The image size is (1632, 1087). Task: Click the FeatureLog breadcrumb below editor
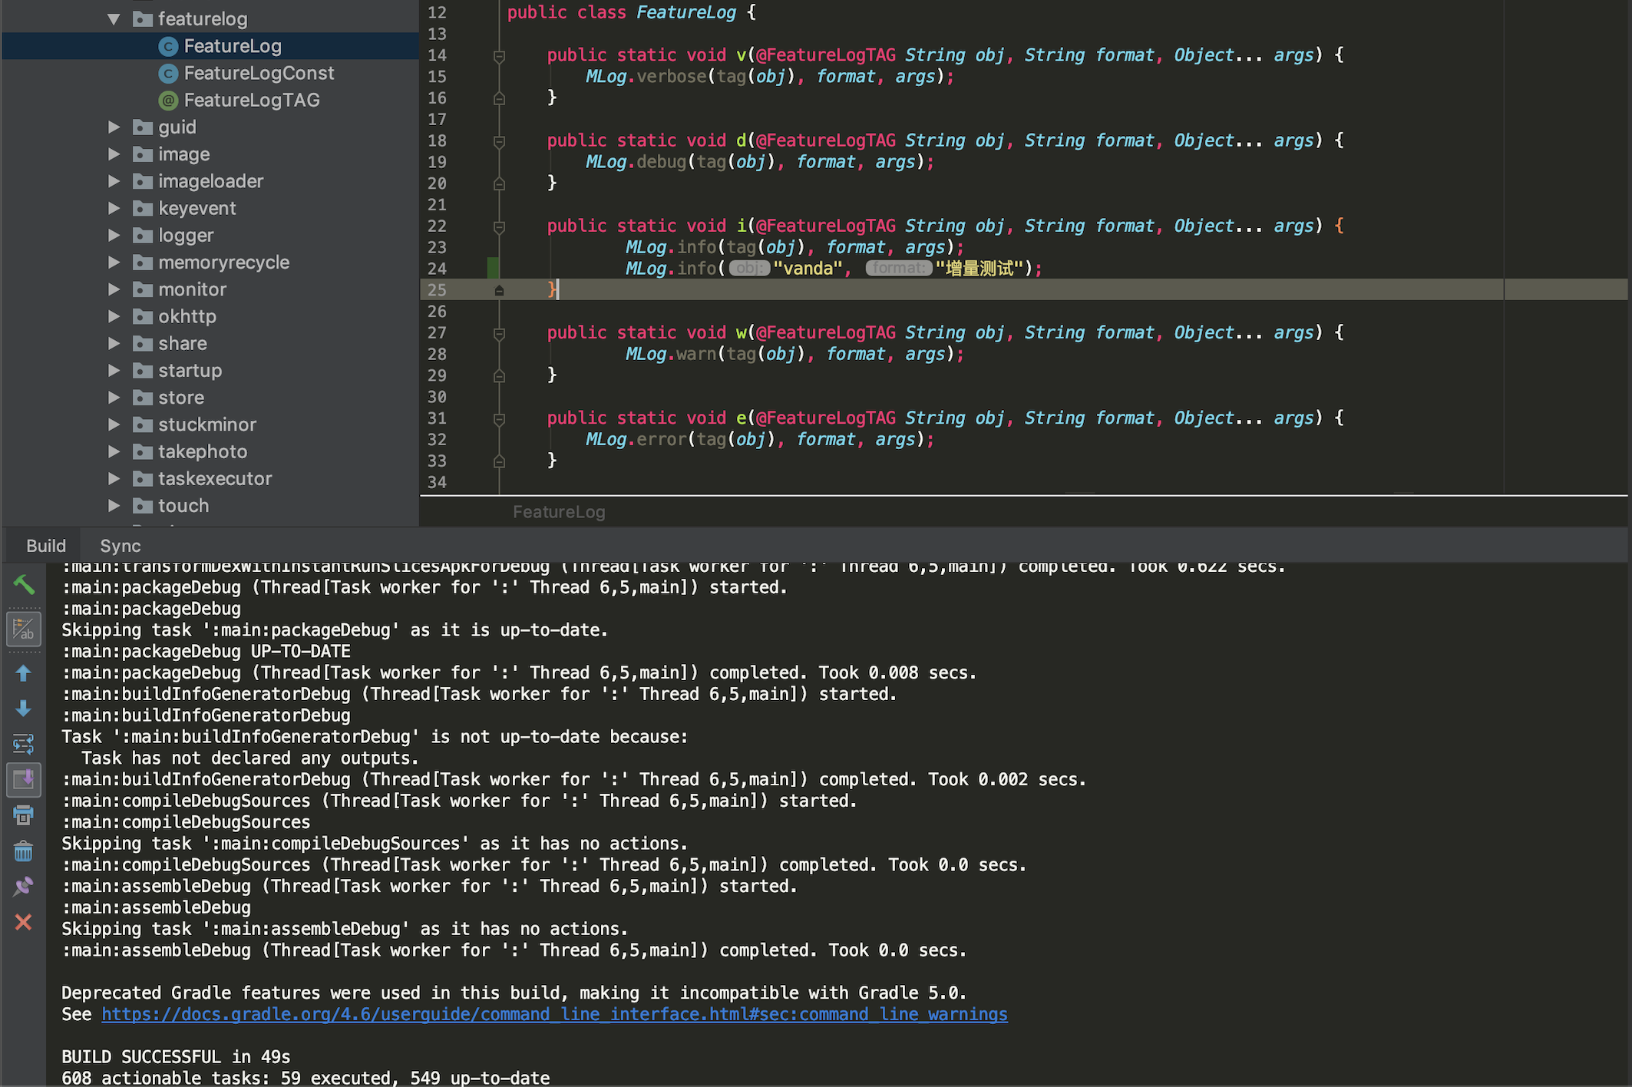pyautogui.click(x=559, y=512)
